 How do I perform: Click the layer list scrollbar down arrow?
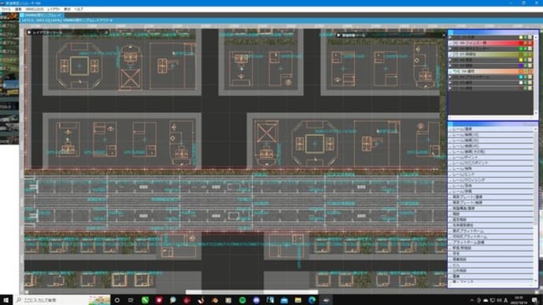pyautogui.click(x=536, y=113)
